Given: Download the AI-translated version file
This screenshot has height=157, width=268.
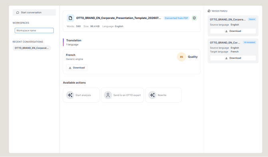Looking at the screenshot, I should (x=233, y=58).
